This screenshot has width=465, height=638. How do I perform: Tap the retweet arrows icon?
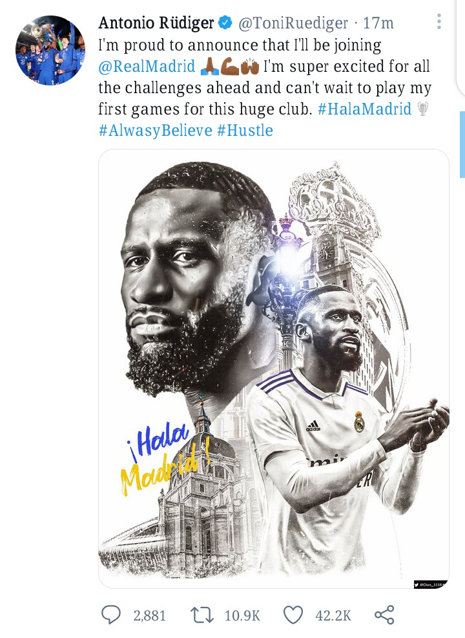(x=202, y=615)
